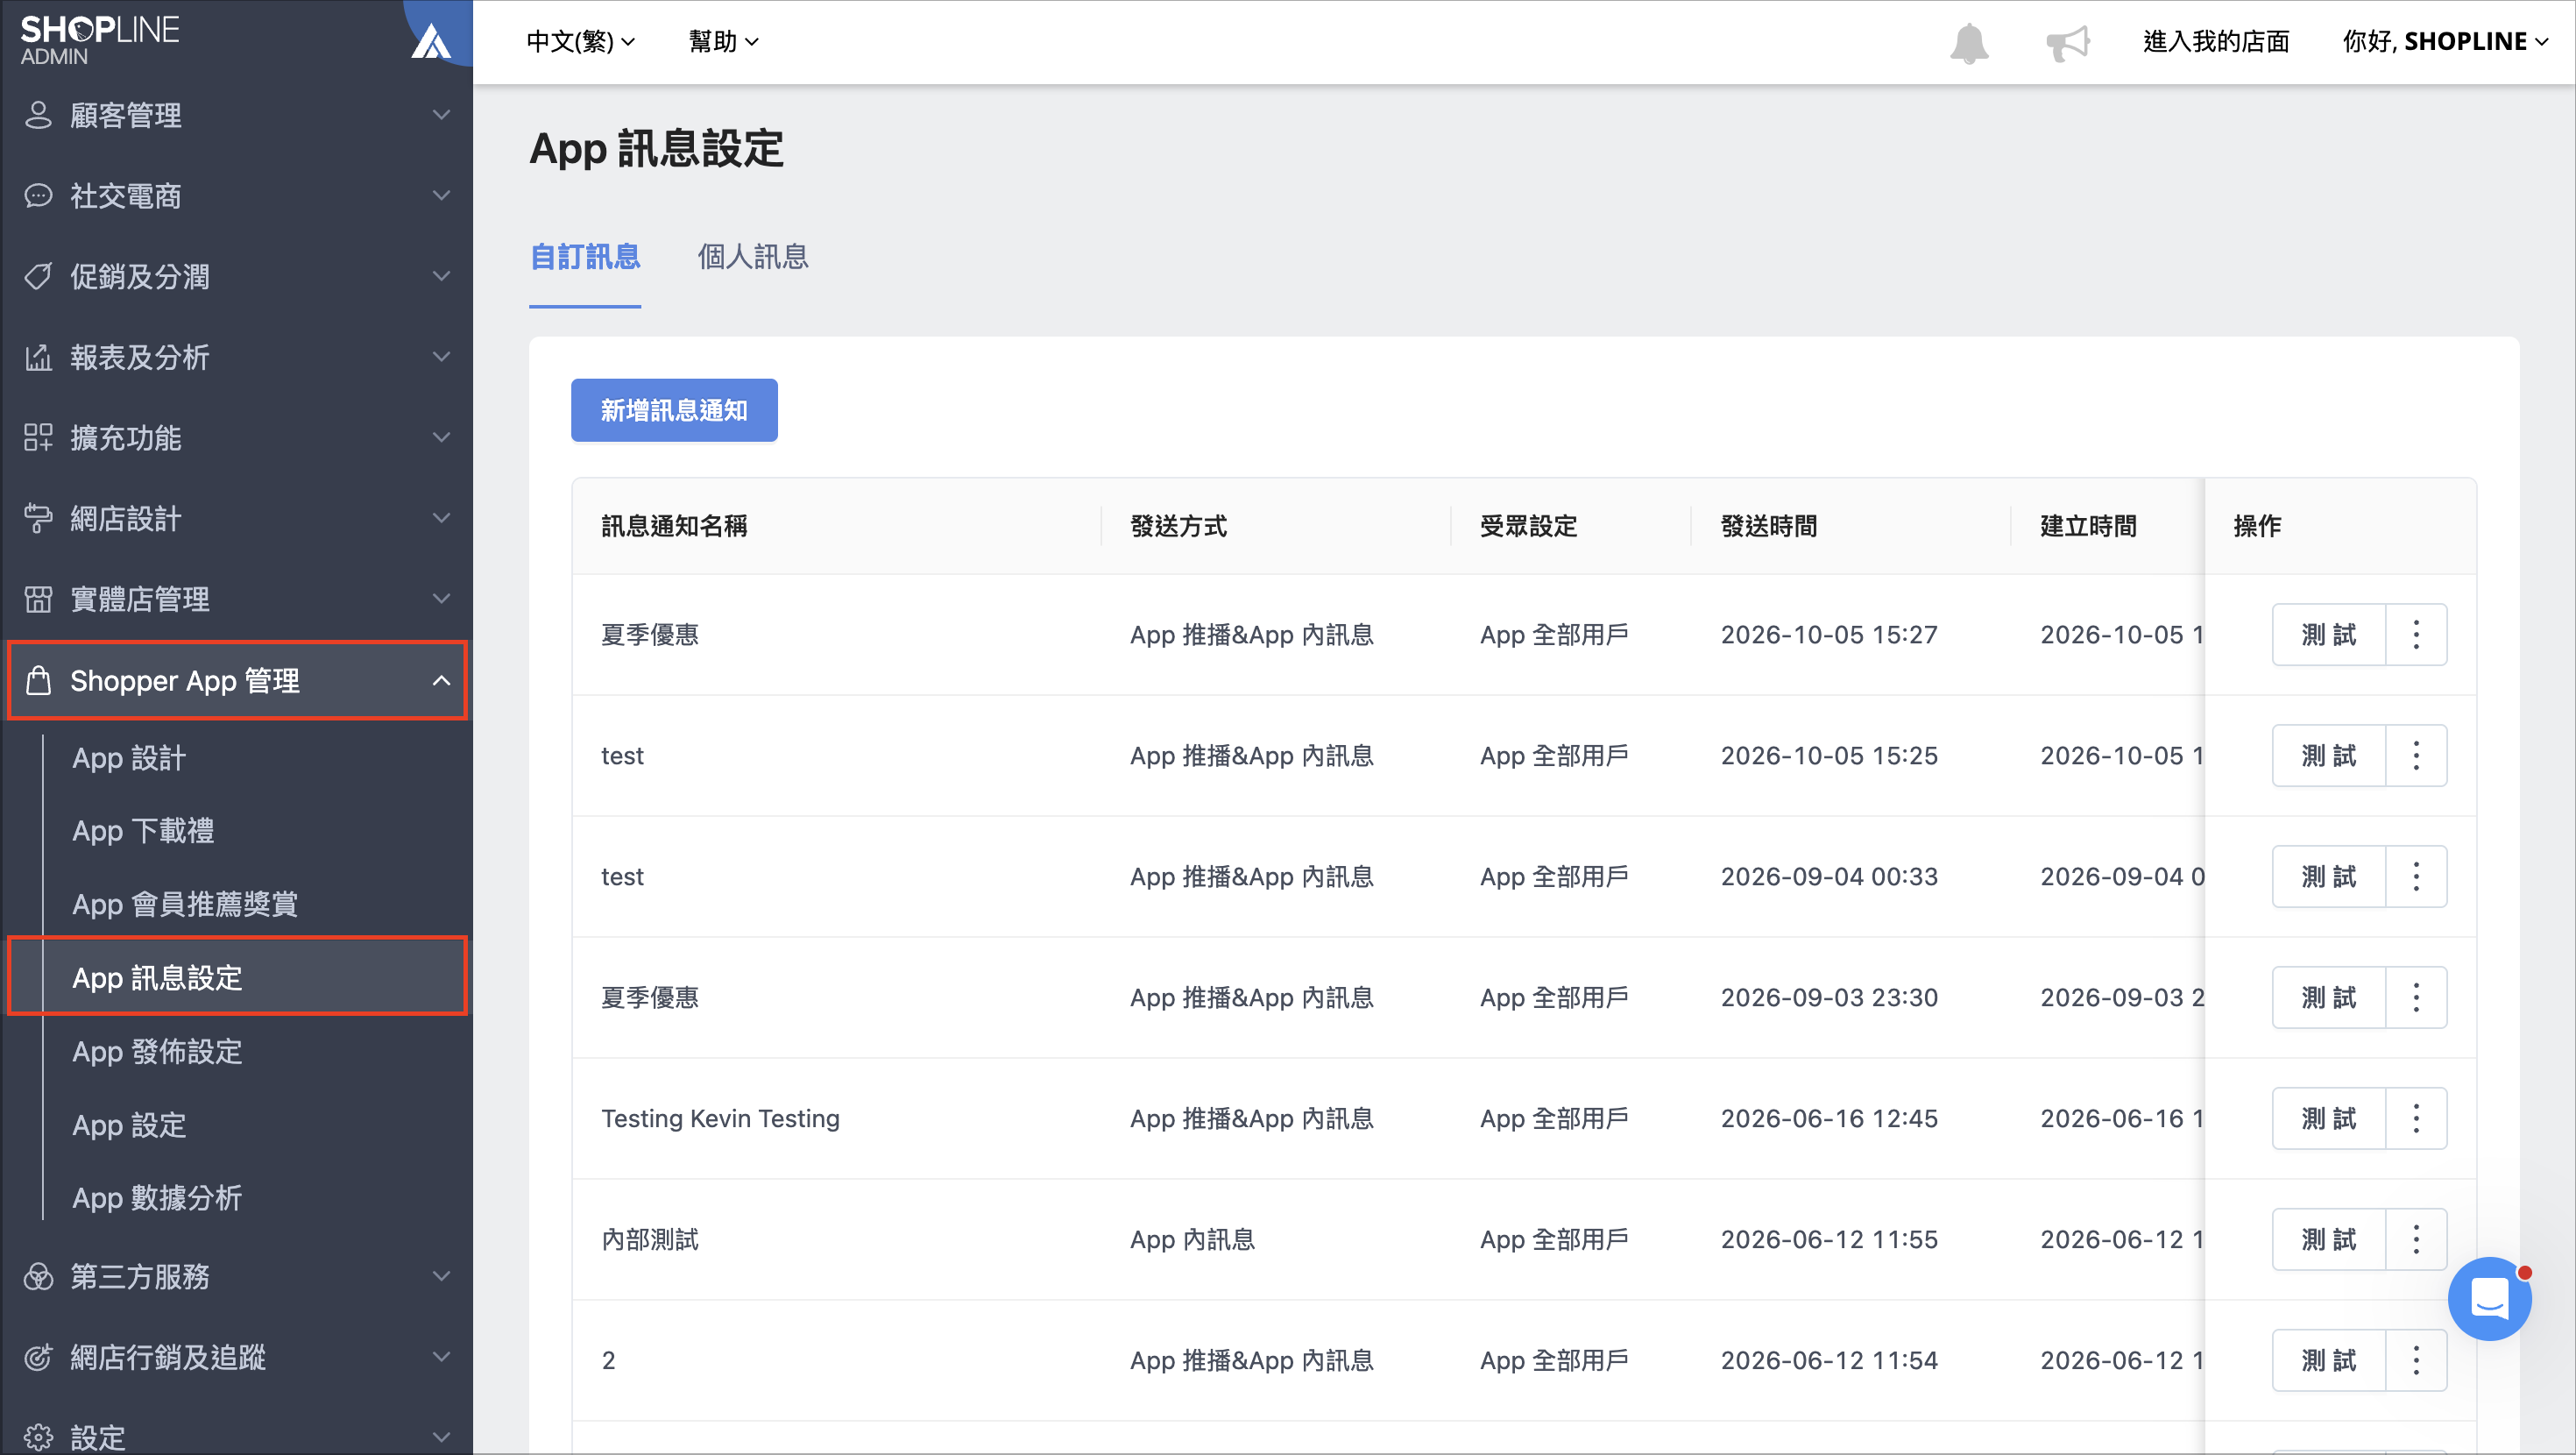This screenshot has width=2576, height=1455.
Task: Expand the 實體店管理 menu chevron
Action: coord(441,600)
